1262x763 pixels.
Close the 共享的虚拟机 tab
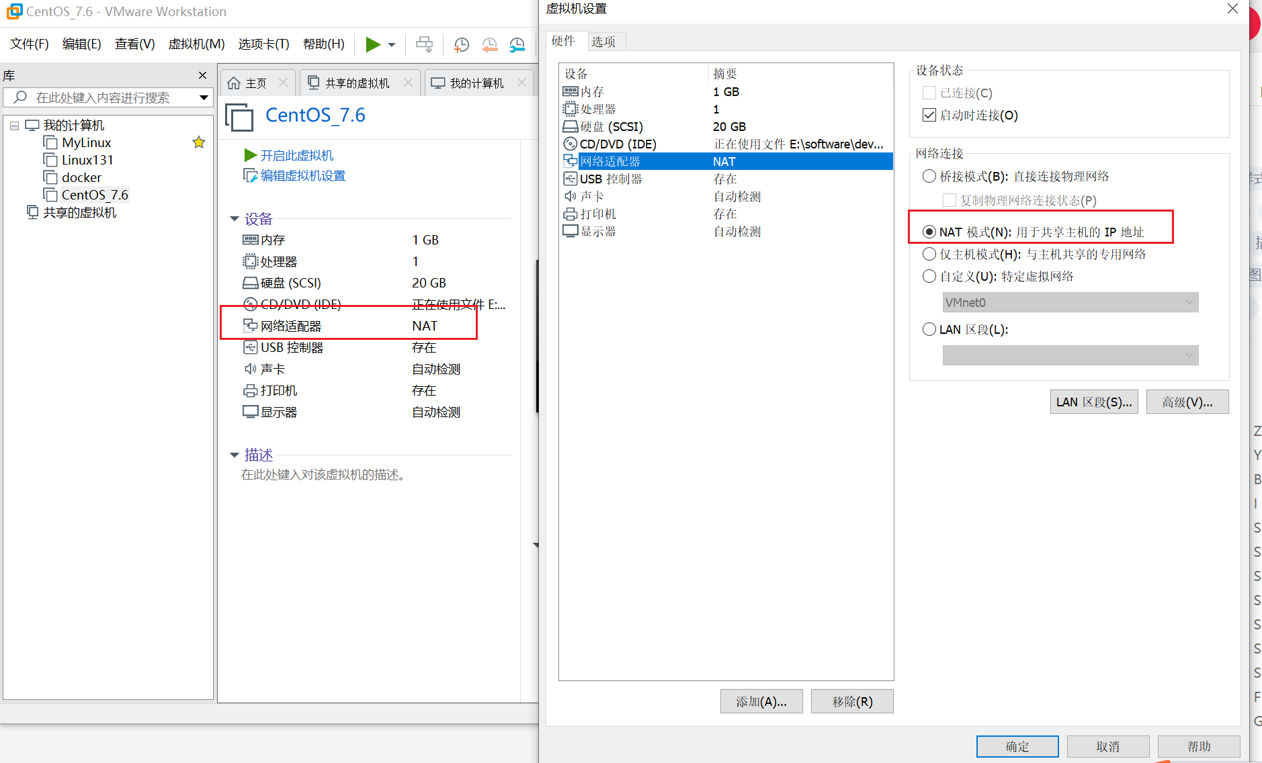pyautogui.click(x=408, y=83)
